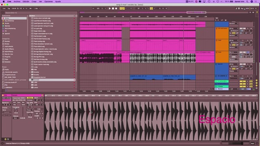
Task: Open the Crear menu
Action: pyautogui.click(x=34, y=2)
